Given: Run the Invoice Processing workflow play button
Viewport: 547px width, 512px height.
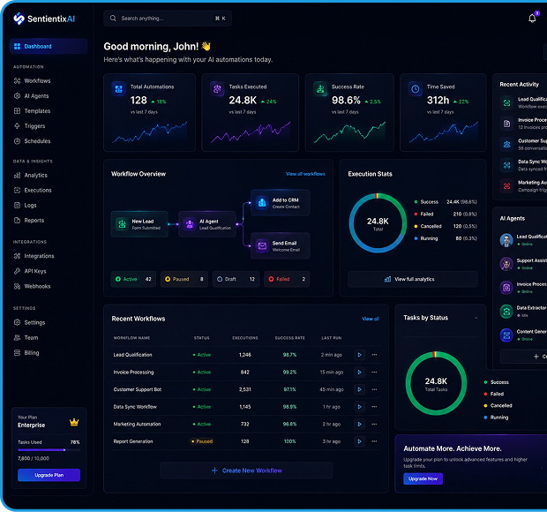Looking at the screenshot, I should [x=359, y=372].
